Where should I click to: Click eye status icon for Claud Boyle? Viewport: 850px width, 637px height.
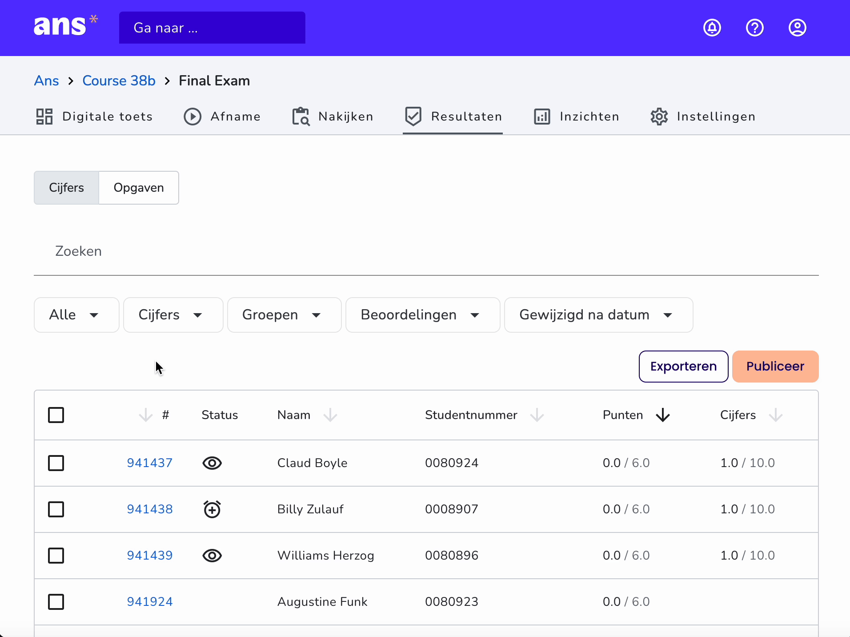tap(212, 463)
